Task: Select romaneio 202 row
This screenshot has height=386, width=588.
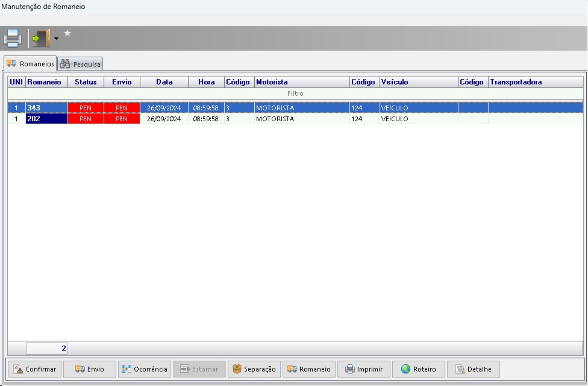Action: point(46,119)
